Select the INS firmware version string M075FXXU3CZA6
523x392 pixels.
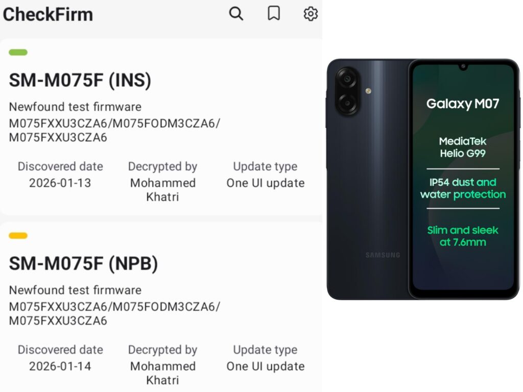click(x=114, y=130)
